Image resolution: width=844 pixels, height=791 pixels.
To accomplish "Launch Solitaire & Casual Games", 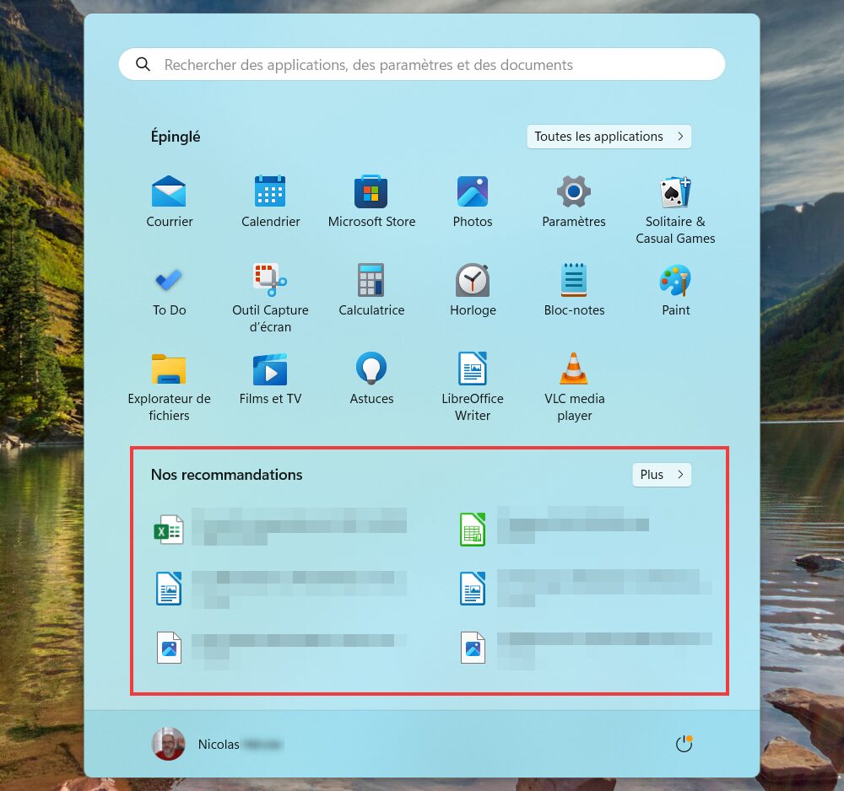I will click(675, 210).
